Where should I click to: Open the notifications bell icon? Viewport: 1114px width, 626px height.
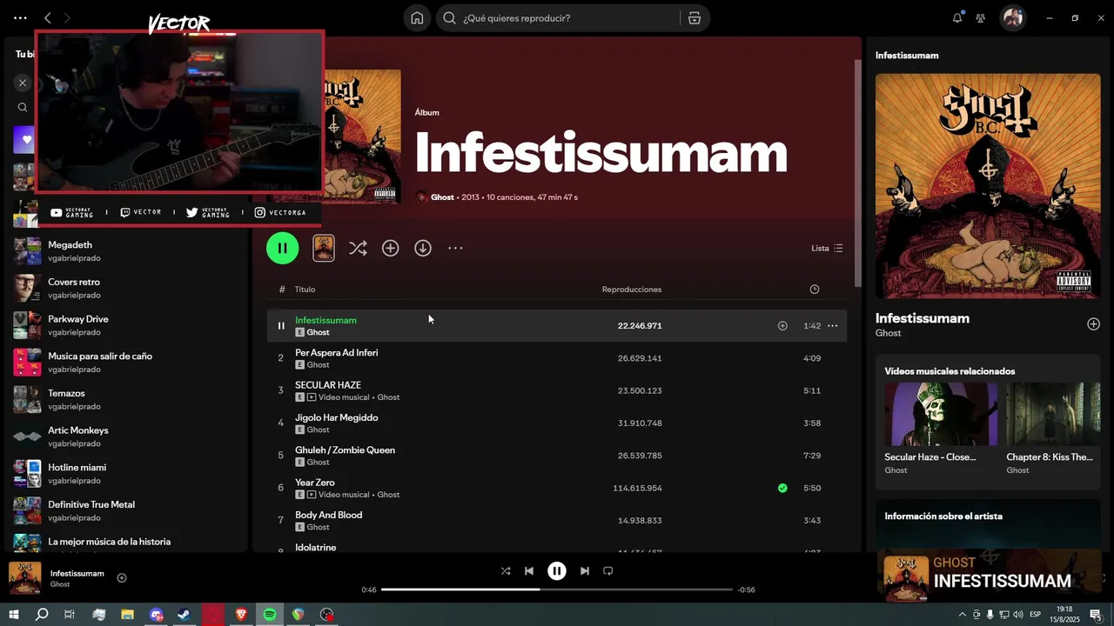coord(957,17)
